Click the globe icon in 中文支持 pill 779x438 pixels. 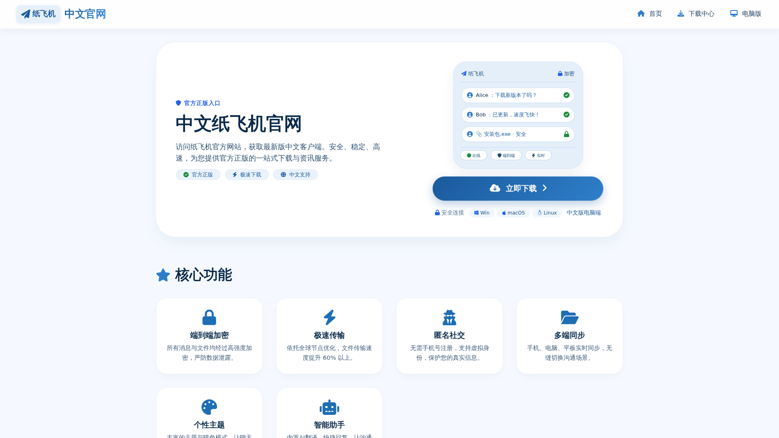click(x=283, y=175)
